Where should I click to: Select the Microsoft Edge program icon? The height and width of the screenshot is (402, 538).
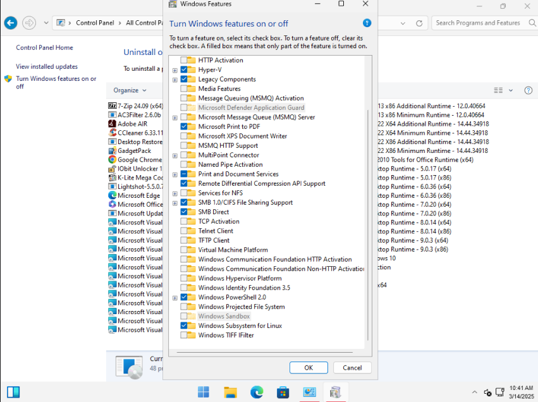(112, 195)
